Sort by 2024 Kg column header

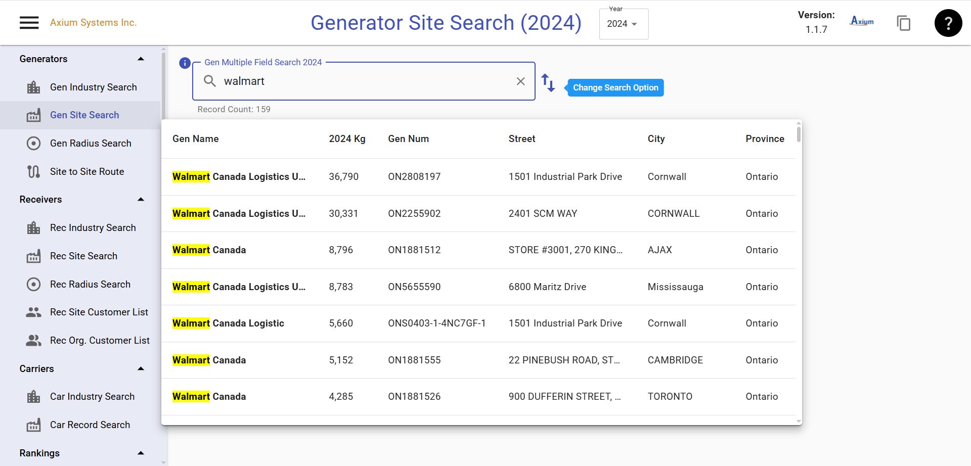pos(347,139)
